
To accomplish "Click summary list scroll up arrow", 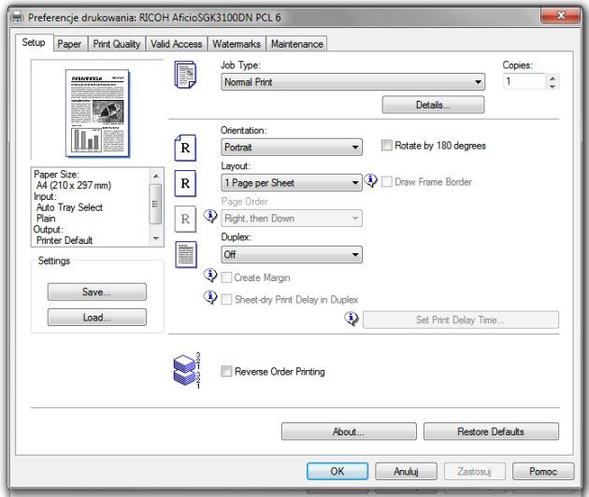I will (x=156, y=176).
